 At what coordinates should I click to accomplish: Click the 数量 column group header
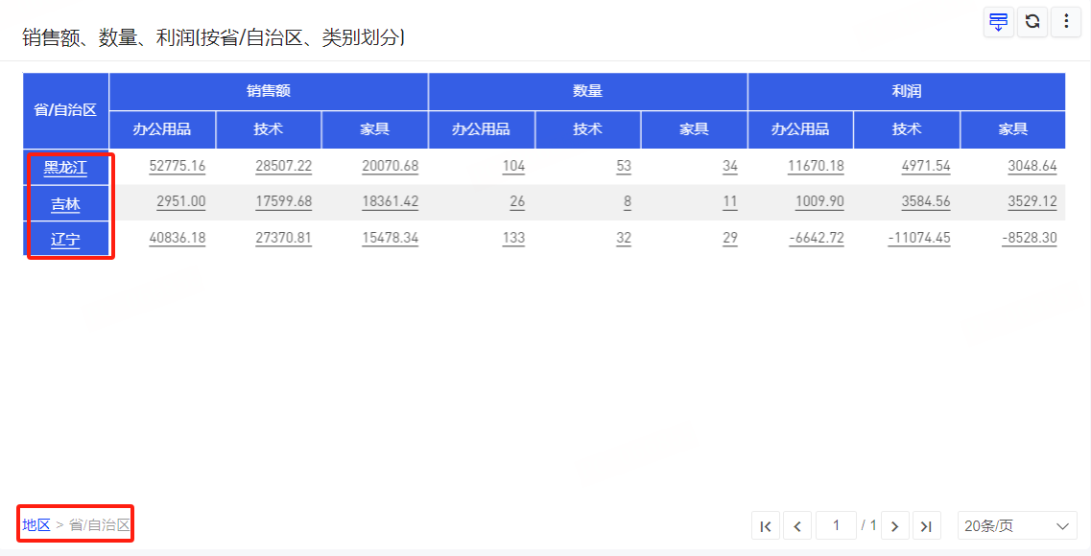click(587, 91)
